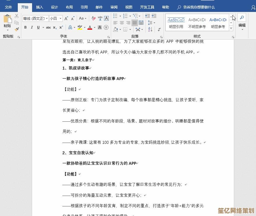Apply red font color
This screenshot has width=256, height=216.
pos(90,27)
